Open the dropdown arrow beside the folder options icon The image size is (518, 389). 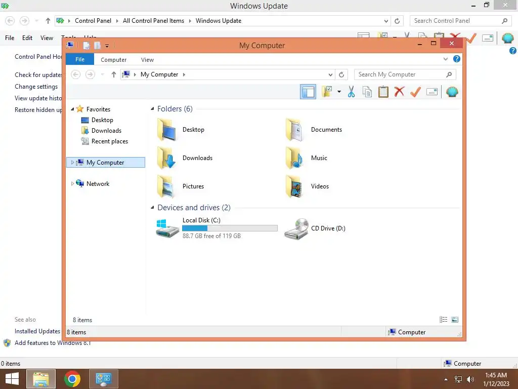coord(339,92)
